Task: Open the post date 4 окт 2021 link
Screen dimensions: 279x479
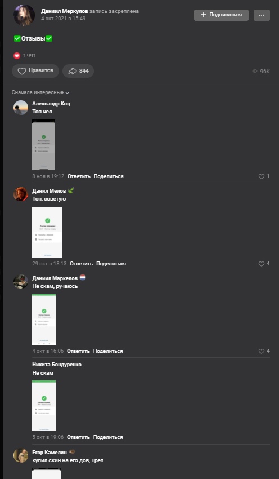Action: point(64,19)
